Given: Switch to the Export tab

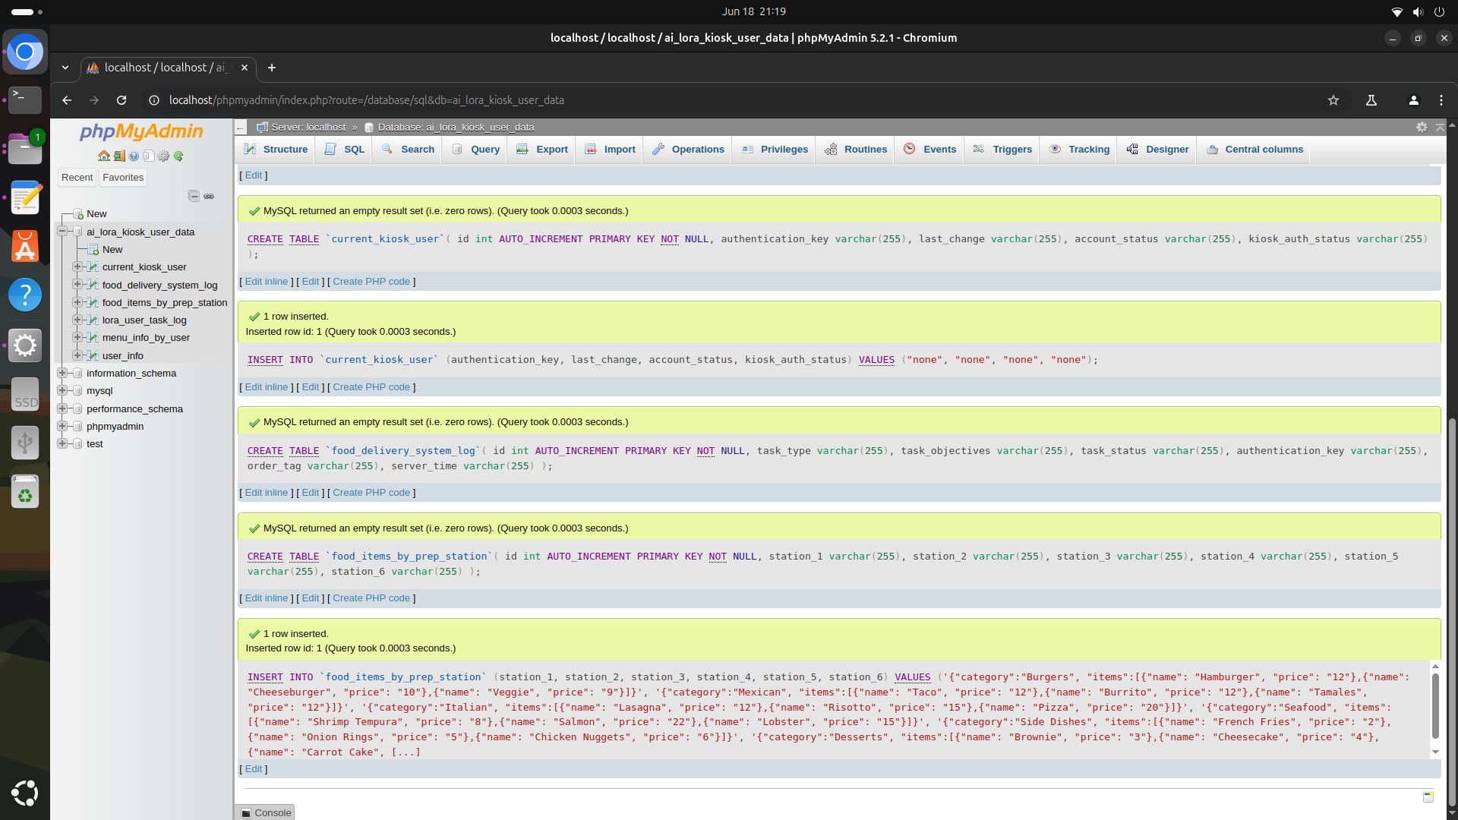Looking at the screenshot, I should (x=542, y=150).
